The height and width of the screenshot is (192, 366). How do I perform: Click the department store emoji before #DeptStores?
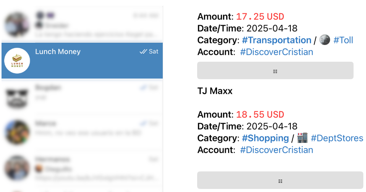302,138
